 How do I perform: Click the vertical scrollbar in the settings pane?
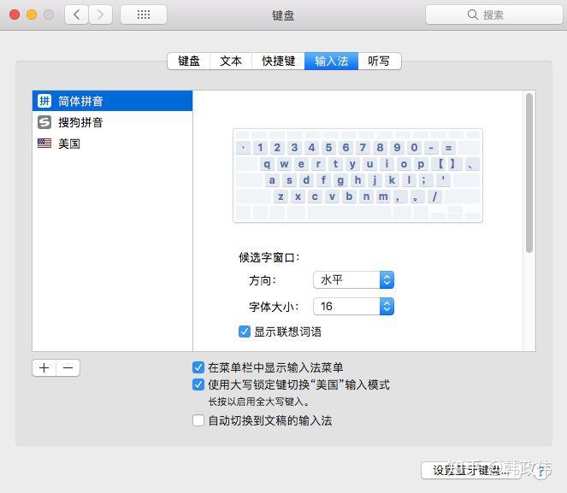click(x=529, y=173)
